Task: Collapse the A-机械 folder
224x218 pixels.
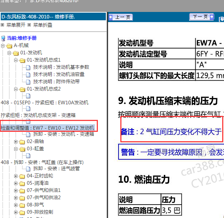Action: [3, 46]
